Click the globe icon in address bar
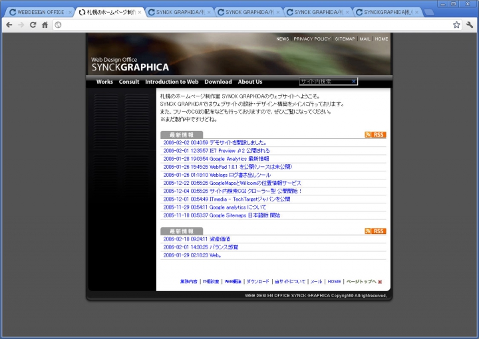Image resolution: width=479 pixels, height=339 pixels. click(x=59, y=25)
